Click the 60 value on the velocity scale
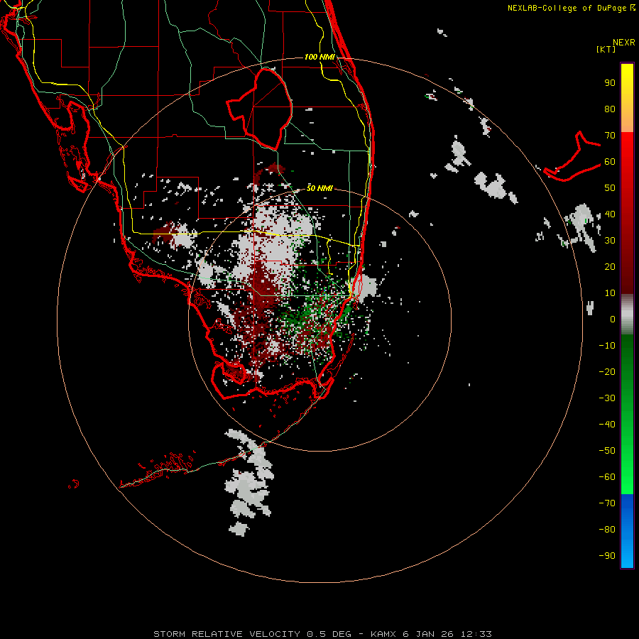639x639 pixels. click(x=610, y=161)
